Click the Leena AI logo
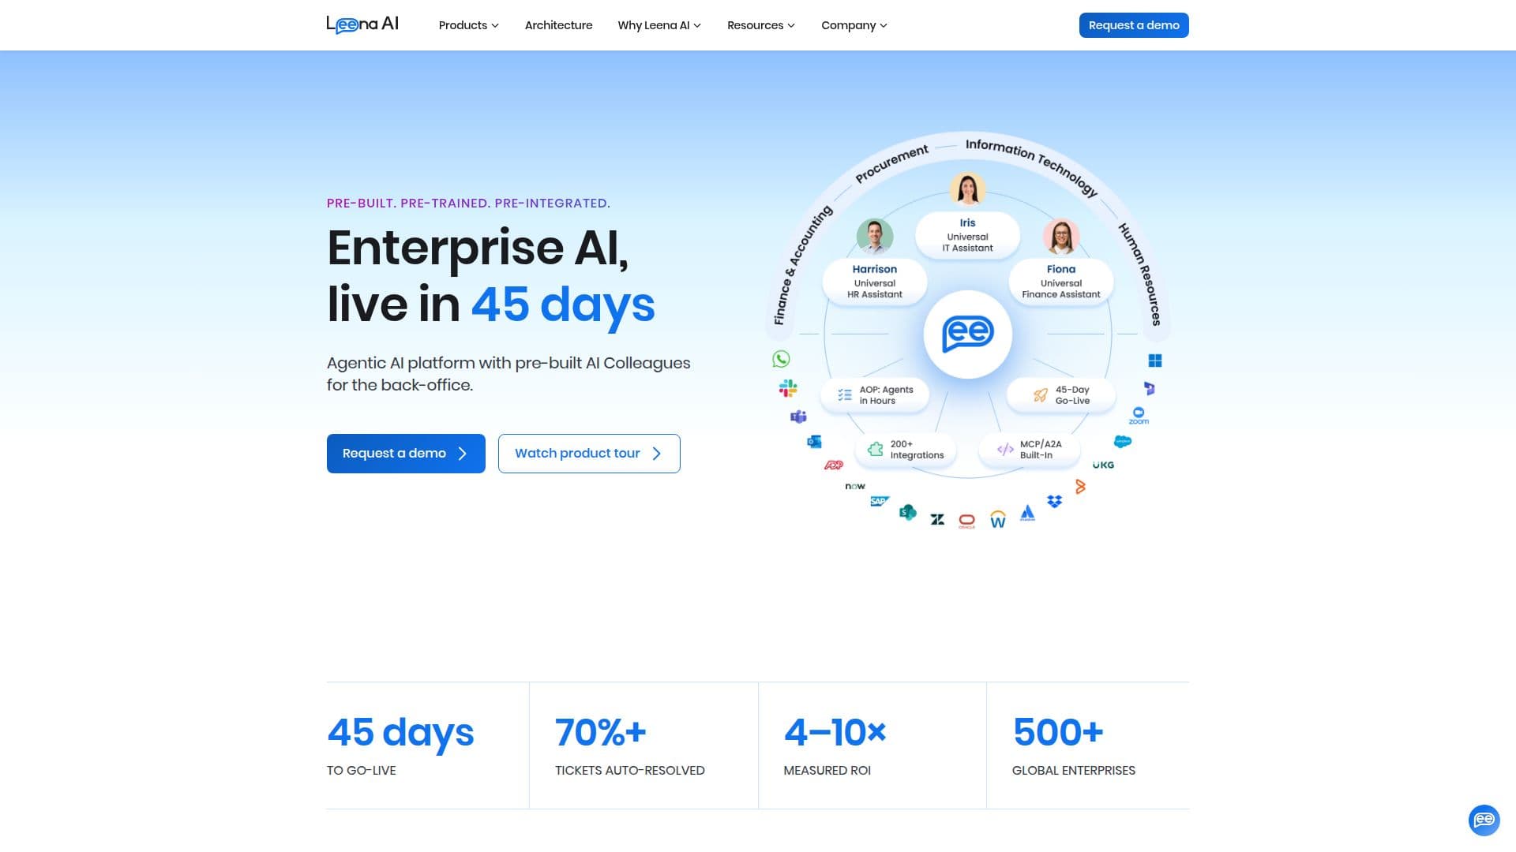Image resolution: width=1516 pixels, height=852 pixels. click(362, 24)
